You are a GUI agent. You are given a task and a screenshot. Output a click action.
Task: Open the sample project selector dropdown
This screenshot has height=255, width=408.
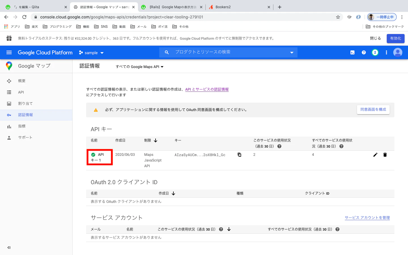point(91,53)
